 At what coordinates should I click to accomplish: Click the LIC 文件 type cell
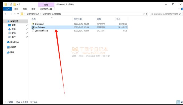tap(101, 31)
